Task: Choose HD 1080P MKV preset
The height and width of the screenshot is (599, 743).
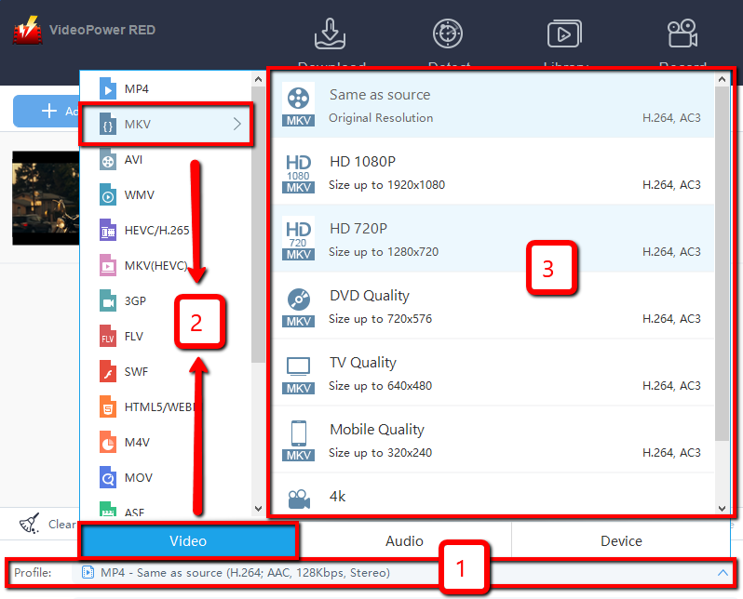Action: click(493, 173)
